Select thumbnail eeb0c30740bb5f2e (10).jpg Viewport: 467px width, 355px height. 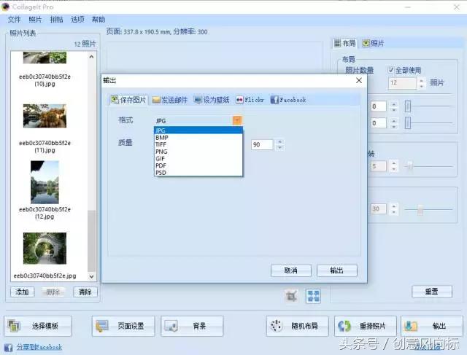(45, 58)
